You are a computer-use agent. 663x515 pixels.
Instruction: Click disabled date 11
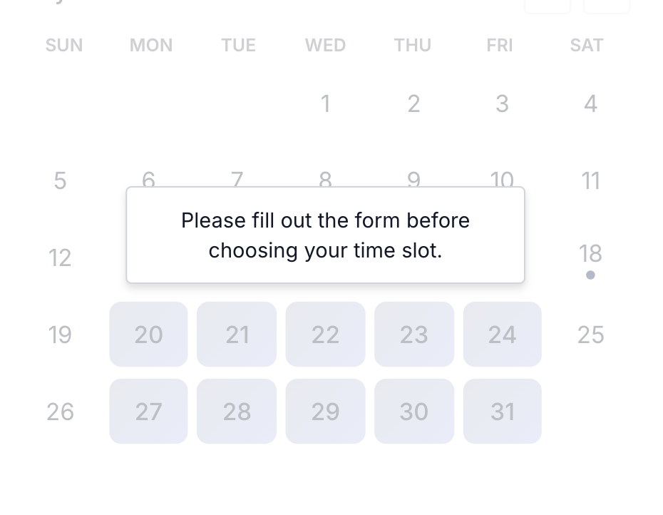coord(591,180)
